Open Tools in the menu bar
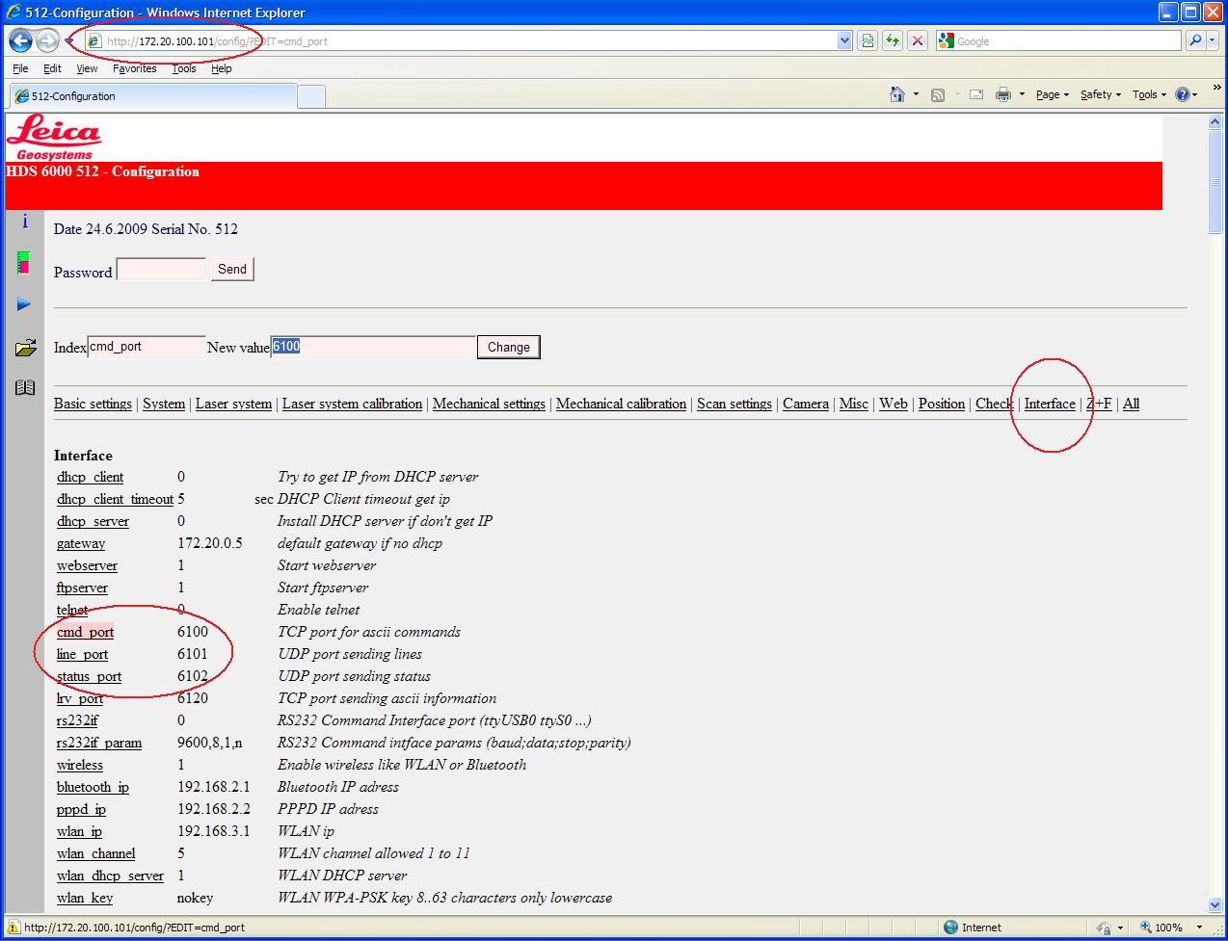This screenshot has width=1228, height=941. (x=184, y=68)
